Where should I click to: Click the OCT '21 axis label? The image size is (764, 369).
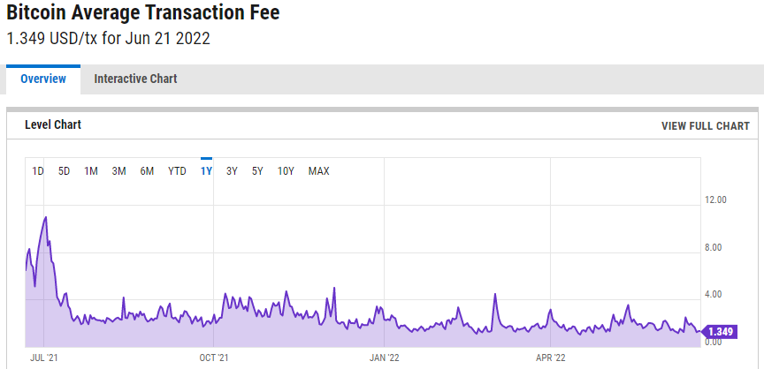(x=214, y=358)
